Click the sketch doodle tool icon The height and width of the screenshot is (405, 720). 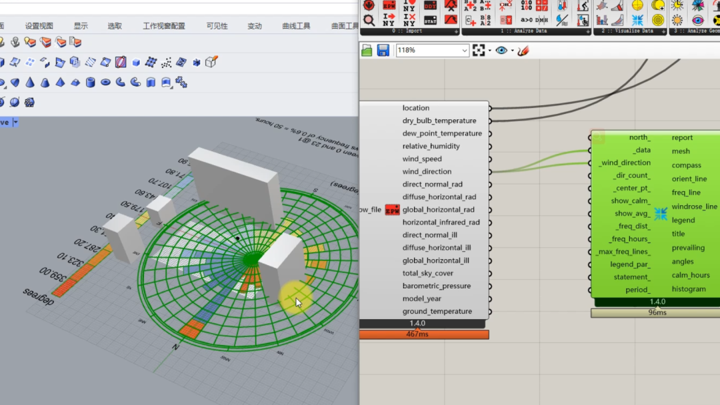coord(523,51)
